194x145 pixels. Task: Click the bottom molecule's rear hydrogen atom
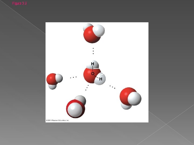pyautogui.click(x=81, y=99)
